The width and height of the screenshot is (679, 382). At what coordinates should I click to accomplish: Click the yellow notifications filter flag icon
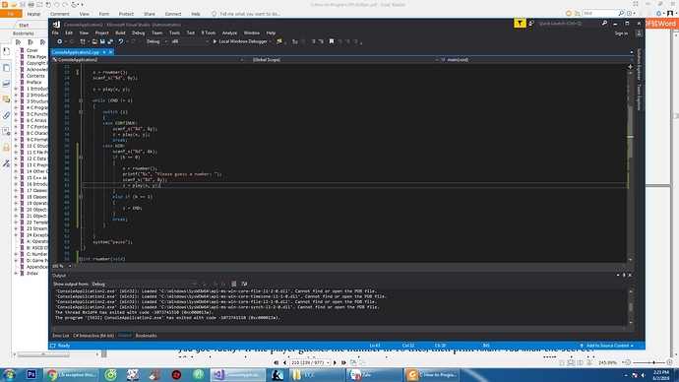pyautogui.click(x=520, y=24)
